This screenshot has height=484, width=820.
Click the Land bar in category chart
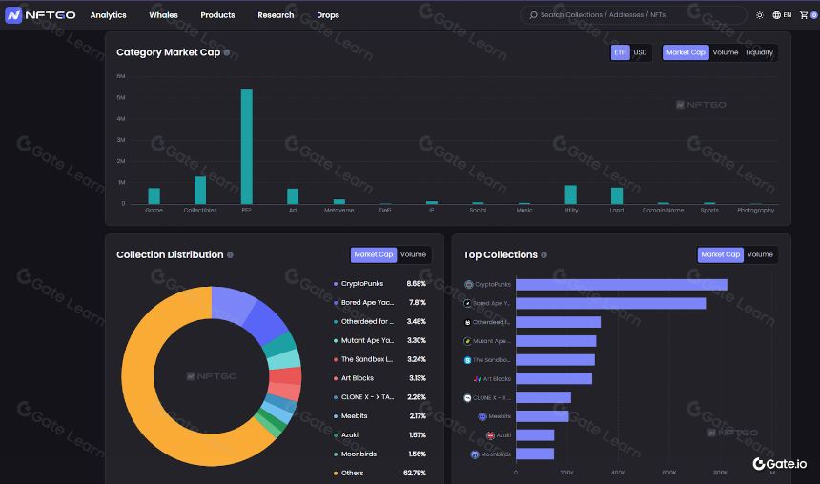(617, 195)
